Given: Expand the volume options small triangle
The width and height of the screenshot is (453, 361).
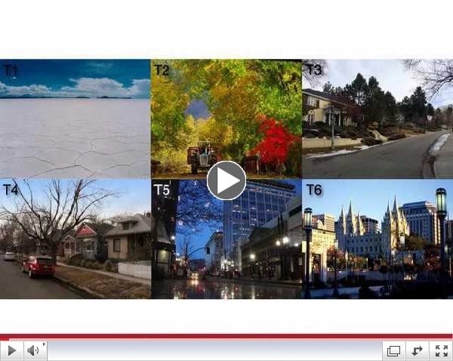Looking at the screenshot, I should click(x=44, y=345).
